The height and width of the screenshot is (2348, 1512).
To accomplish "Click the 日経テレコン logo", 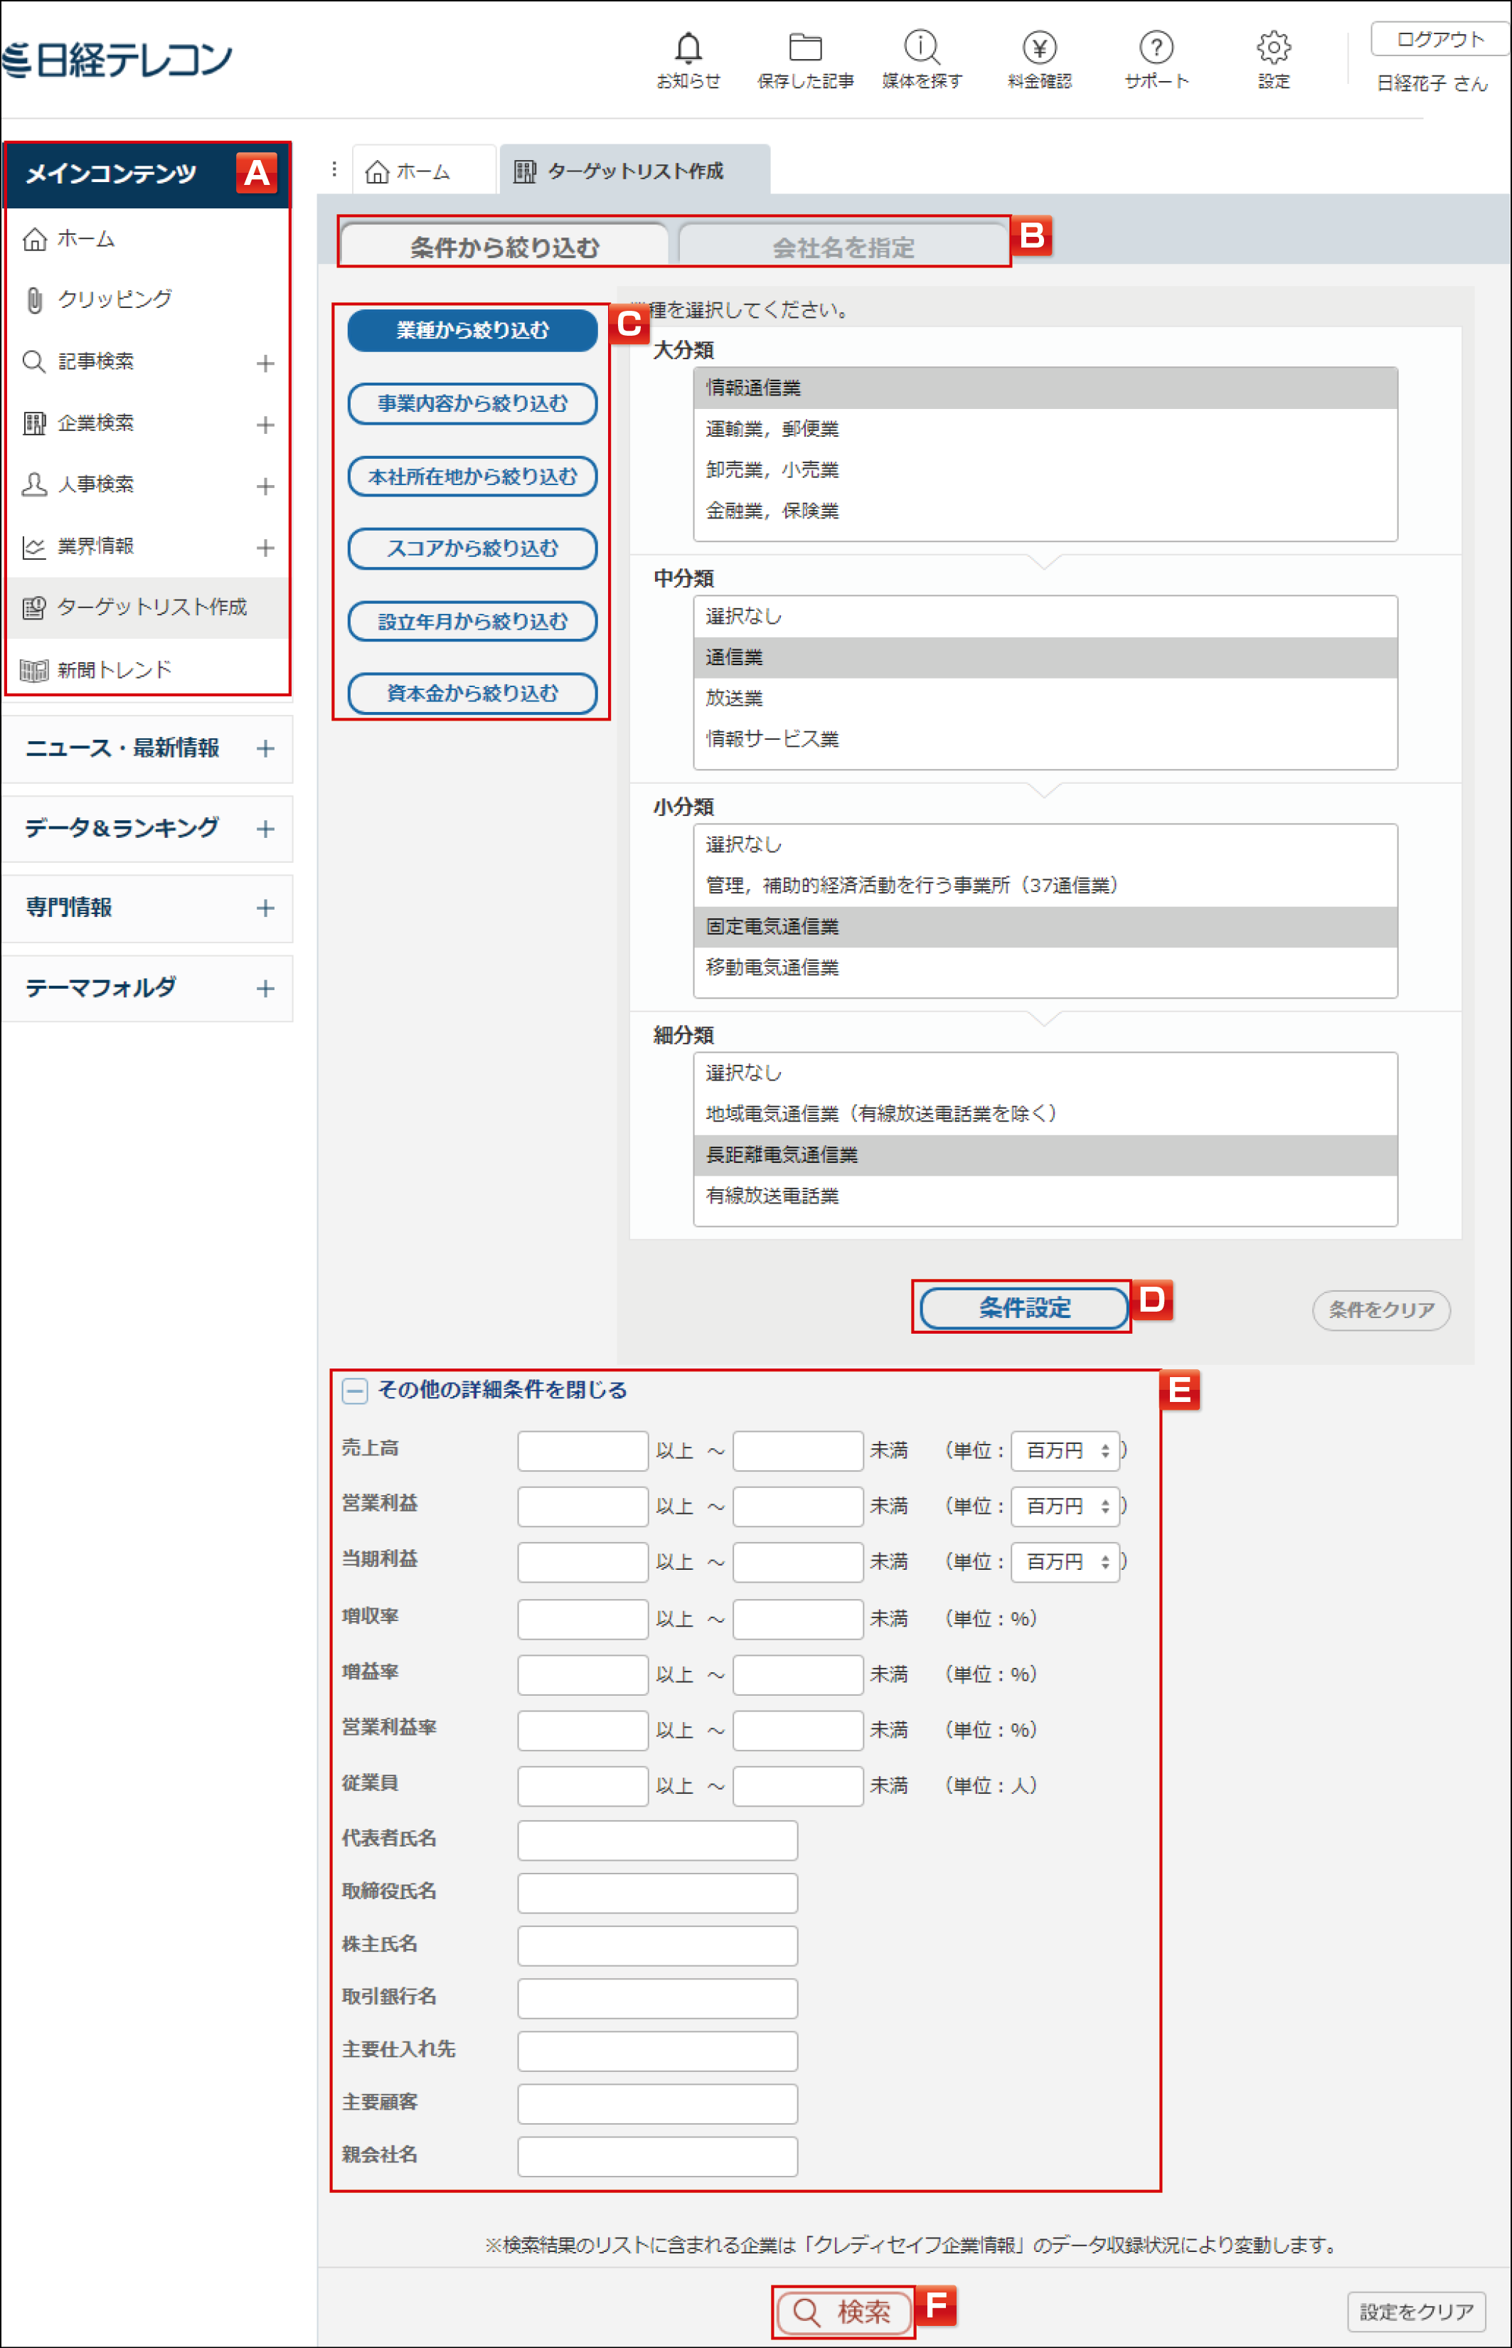I will 117,60.
